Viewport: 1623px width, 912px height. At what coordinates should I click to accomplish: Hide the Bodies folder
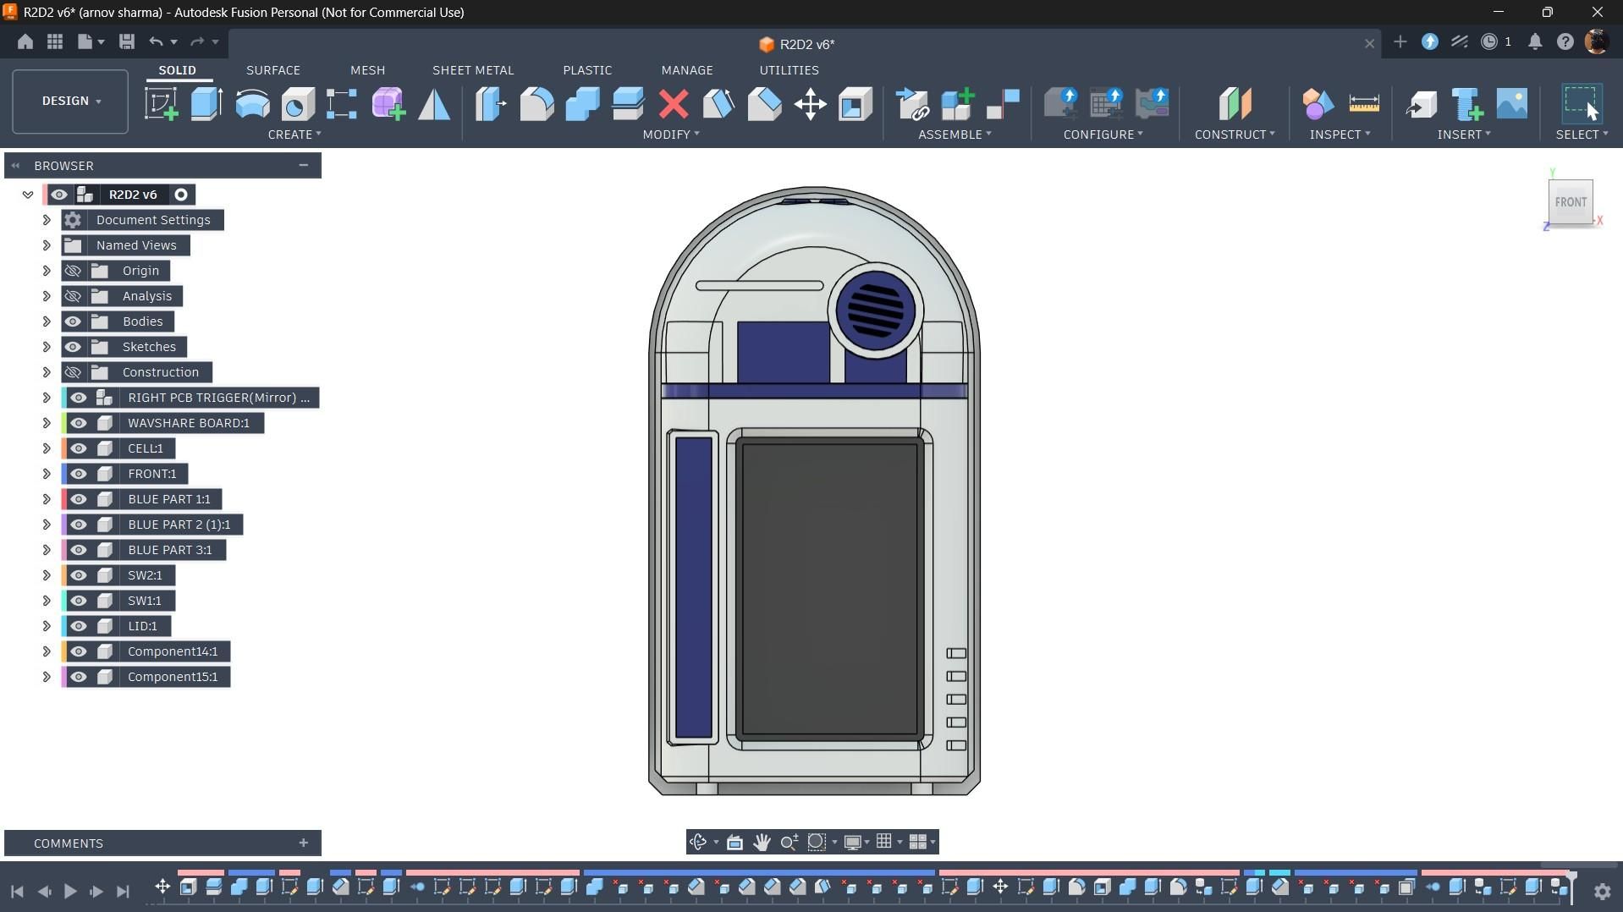[73, 321]
